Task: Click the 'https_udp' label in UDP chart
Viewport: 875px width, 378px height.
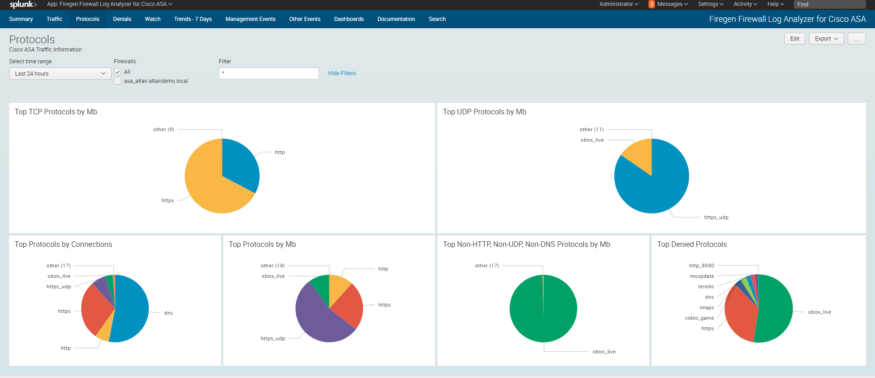Action: coord(716,218)
